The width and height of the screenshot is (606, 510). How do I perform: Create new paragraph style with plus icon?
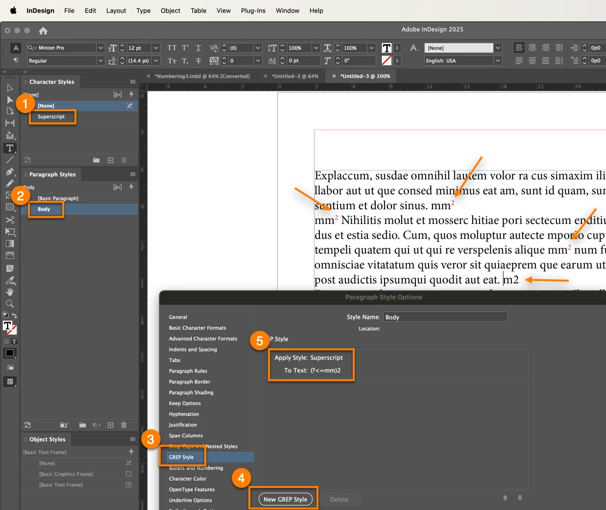pos(110,425)
